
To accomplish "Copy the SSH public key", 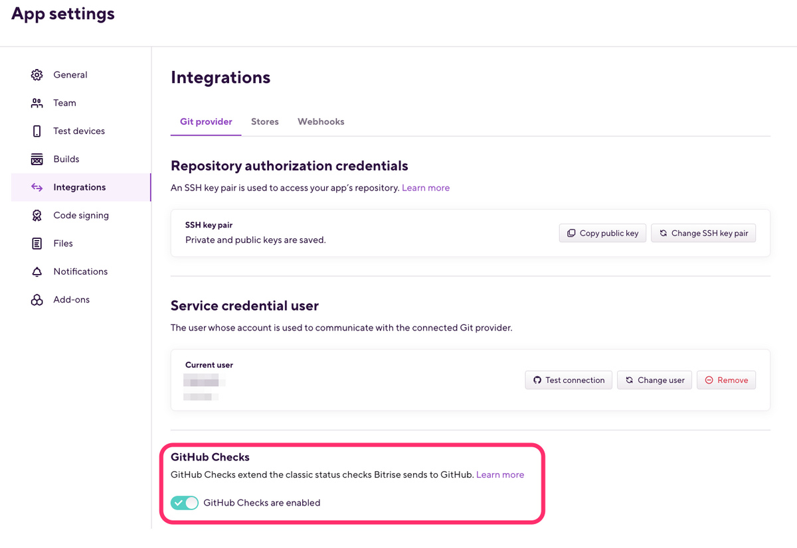I will (602, 234).
